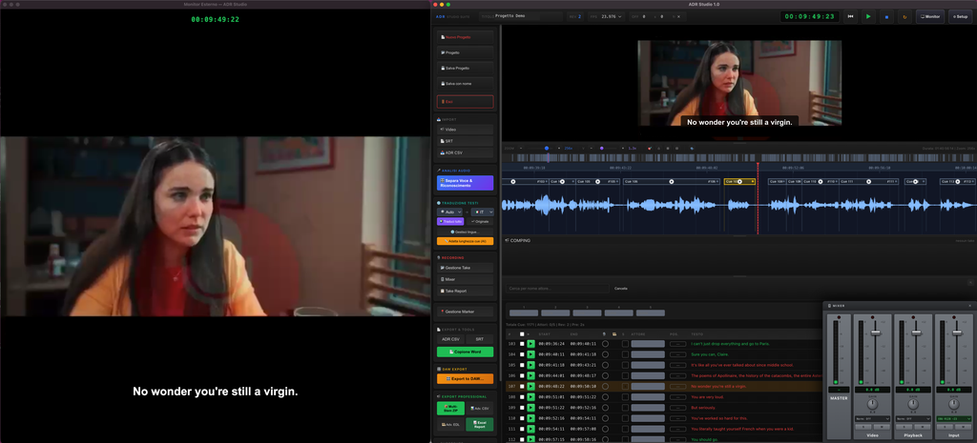Click Cancella beside the actor search

pos(621,289)
